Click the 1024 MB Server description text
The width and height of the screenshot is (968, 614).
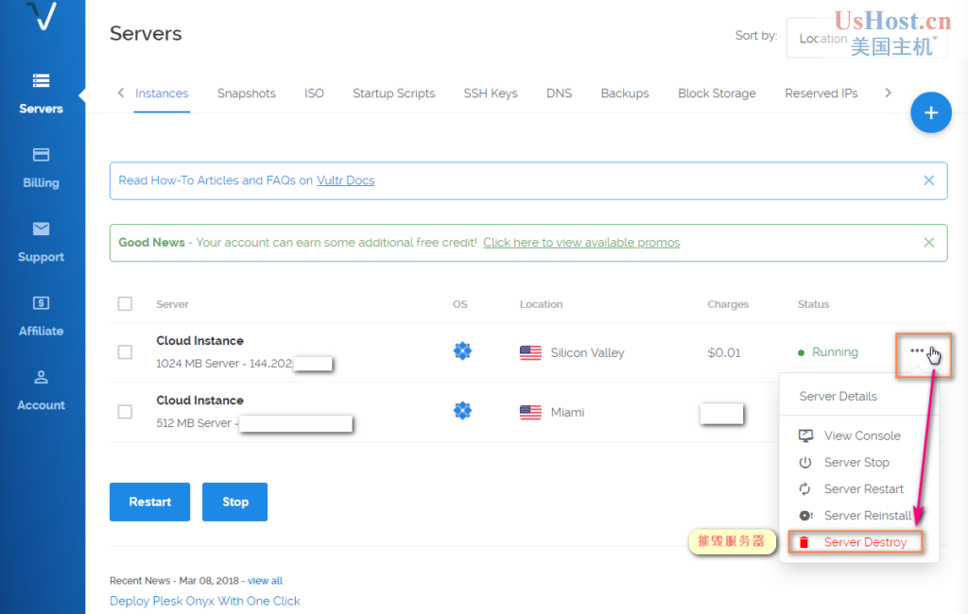[x=224, y=364]
